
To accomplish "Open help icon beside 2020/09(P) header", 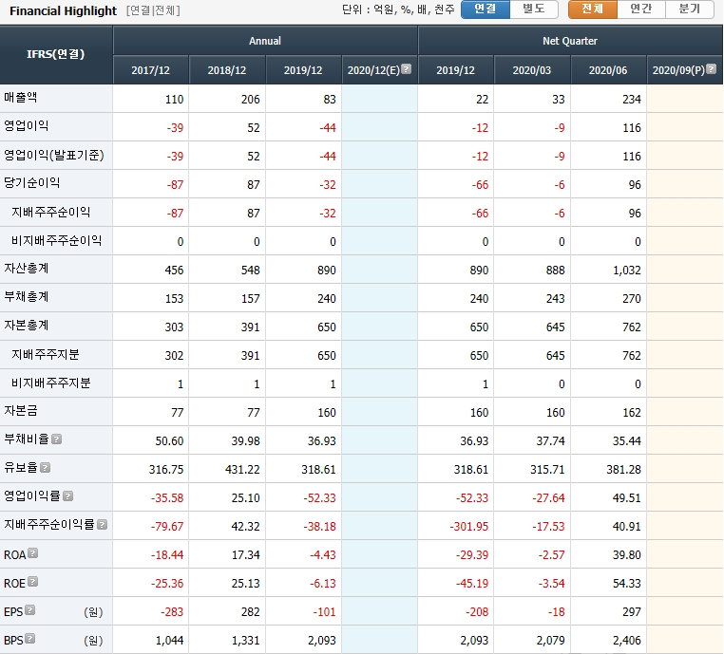I will coord(711,69).
